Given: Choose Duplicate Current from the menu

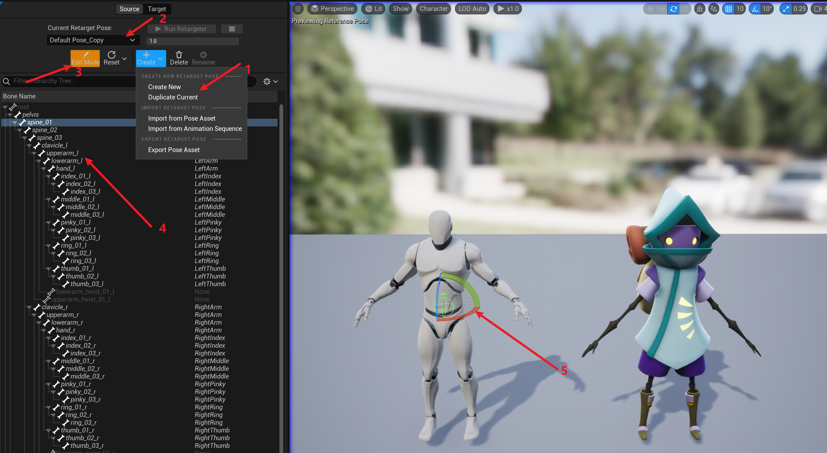Looking at the screenshot, I should [173, 97].
